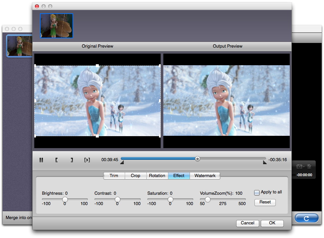Switch to the Trim tab
This screenshot has width=324, height=238.
[114, 175]
